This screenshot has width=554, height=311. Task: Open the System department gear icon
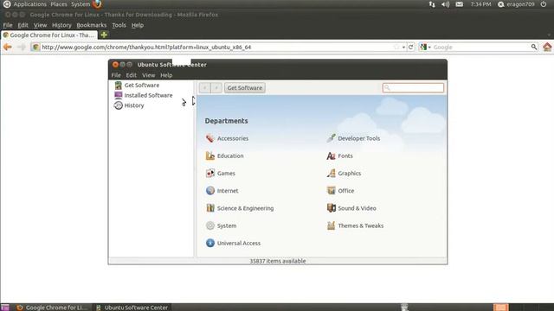(x=209, y=225)
